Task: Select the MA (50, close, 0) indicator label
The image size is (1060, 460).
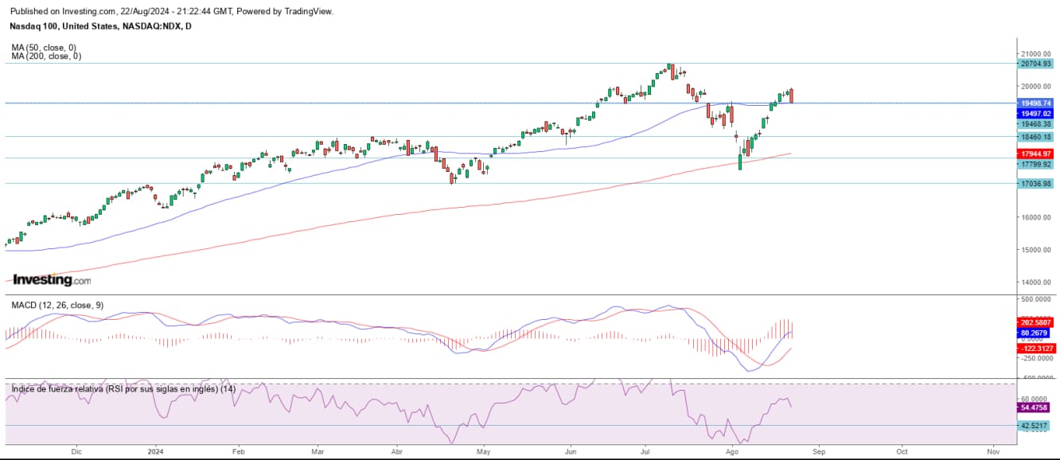Action: [44, 48]
